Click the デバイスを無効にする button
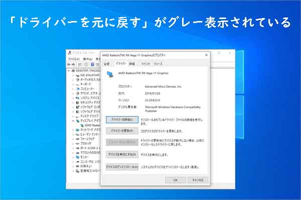The height and width of the screenshot is (200, 301). (x=122, y=154)
